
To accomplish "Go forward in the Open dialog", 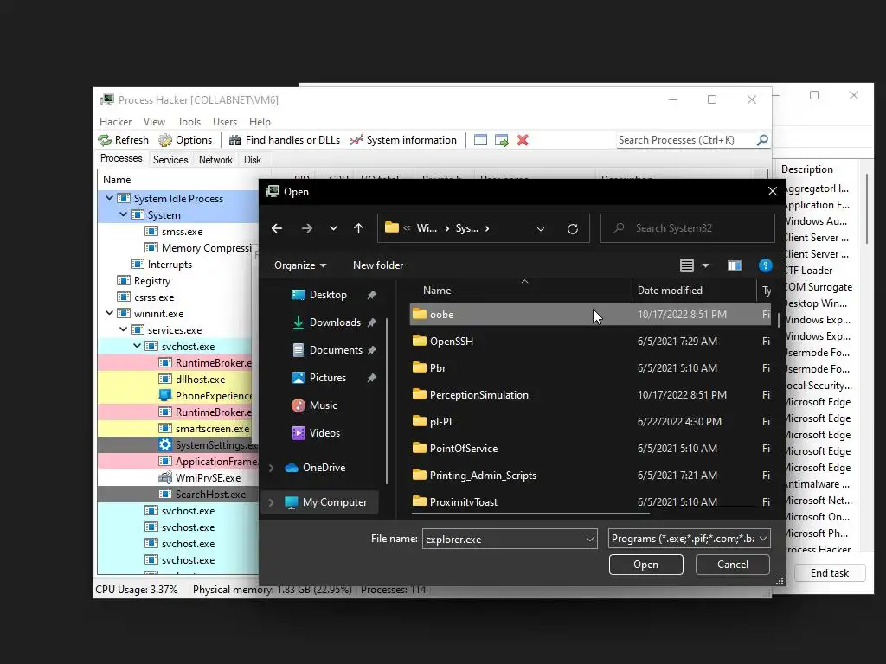I will (307, 228).
